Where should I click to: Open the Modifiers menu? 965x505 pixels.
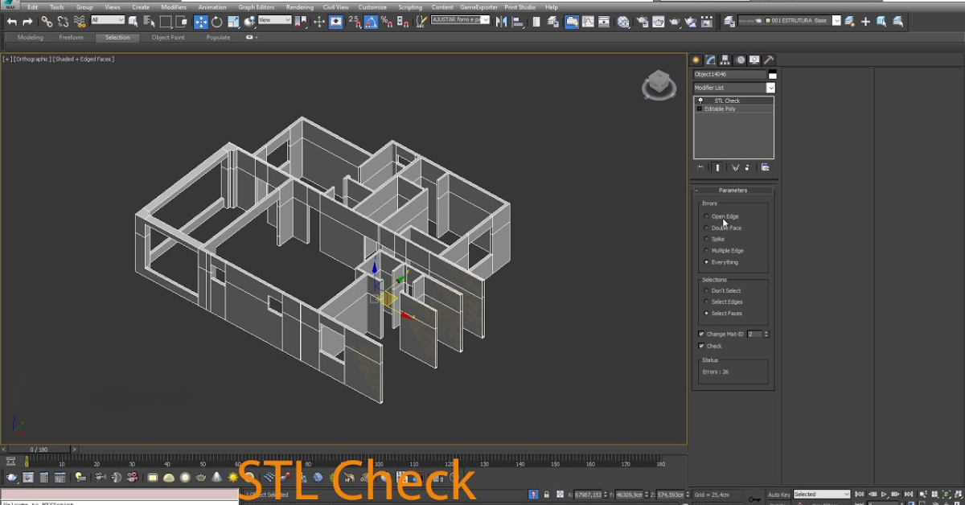[174, 6]
